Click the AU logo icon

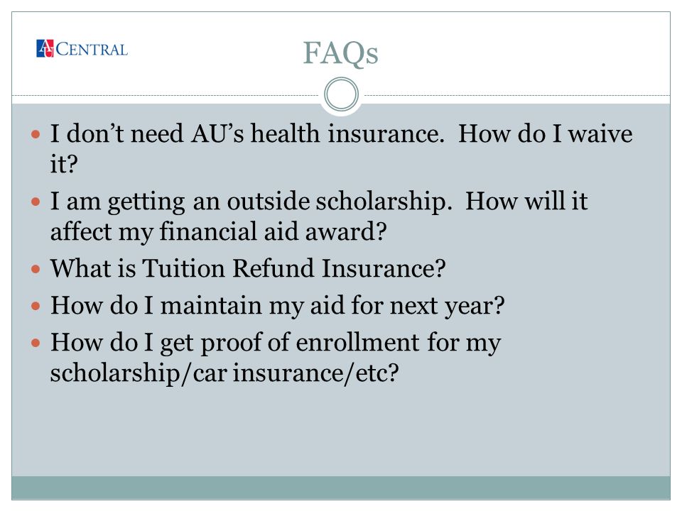pos(45,49)
